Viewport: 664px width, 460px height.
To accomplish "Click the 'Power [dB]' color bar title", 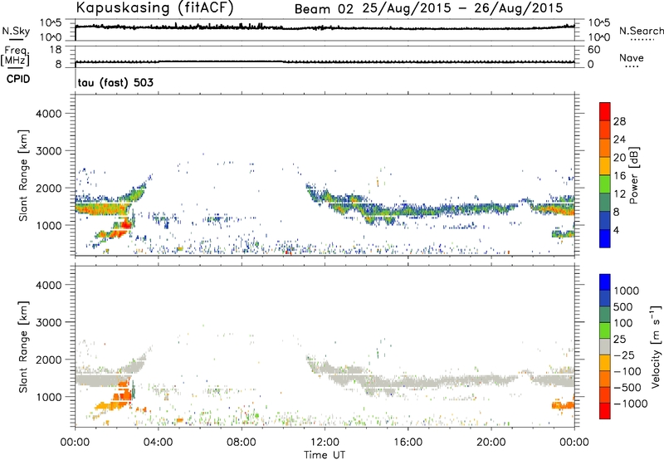I will pos(633,175).
